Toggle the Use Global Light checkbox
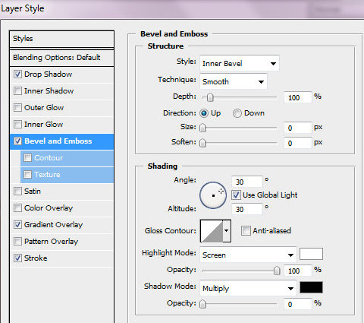This screenshot has width=364, height=323. pyautogui.click(x=236, y=195)
